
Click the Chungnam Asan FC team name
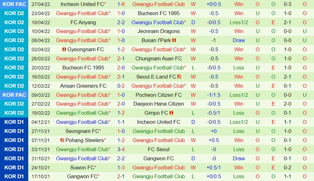click(159, 59)
